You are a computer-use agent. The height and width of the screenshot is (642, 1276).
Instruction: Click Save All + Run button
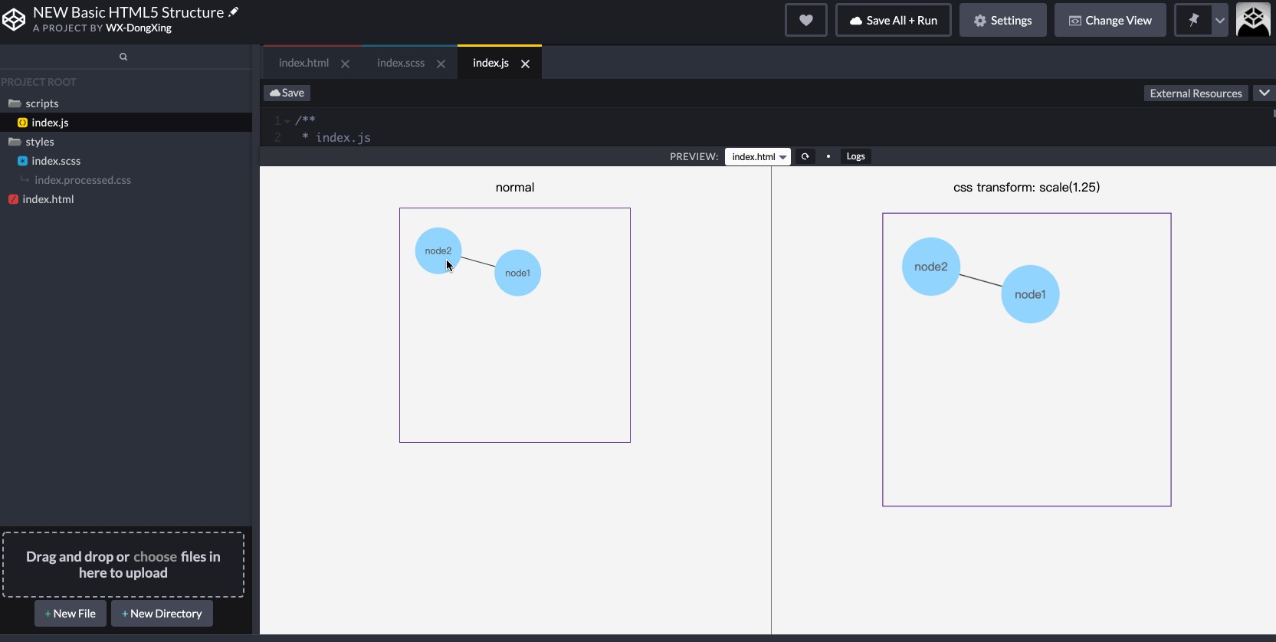894,20
